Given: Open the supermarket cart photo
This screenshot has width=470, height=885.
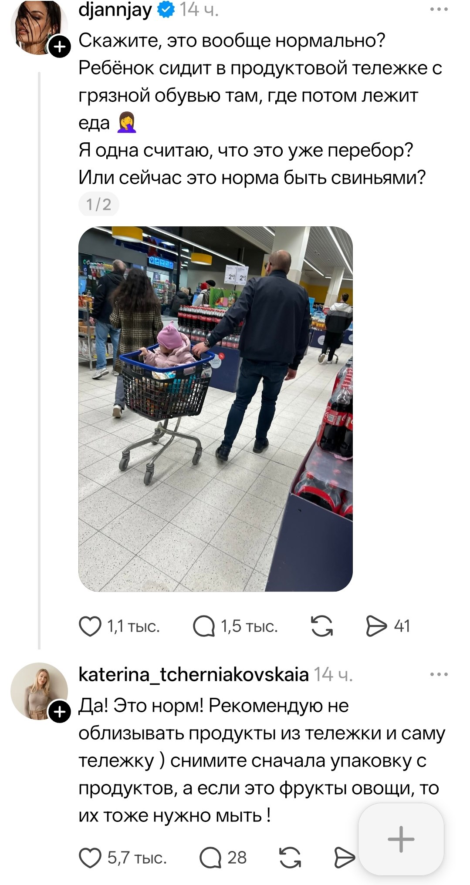Looking at the screenshot, I should (x=216, y=409).
